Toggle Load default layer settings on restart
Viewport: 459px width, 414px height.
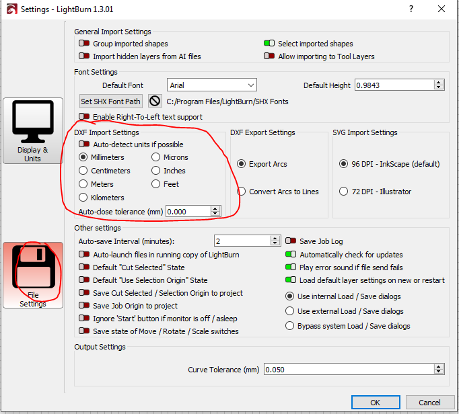click(x=291, y=280)
